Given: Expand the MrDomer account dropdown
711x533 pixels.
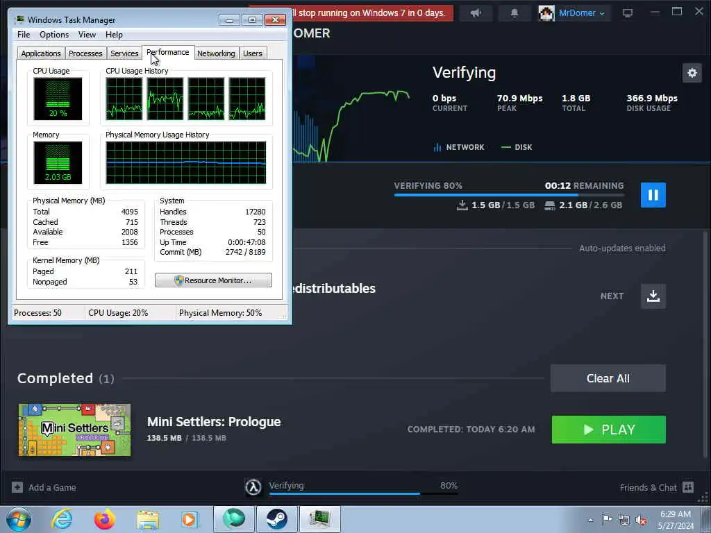Looking at the screenshot, I should click(602, 14).
